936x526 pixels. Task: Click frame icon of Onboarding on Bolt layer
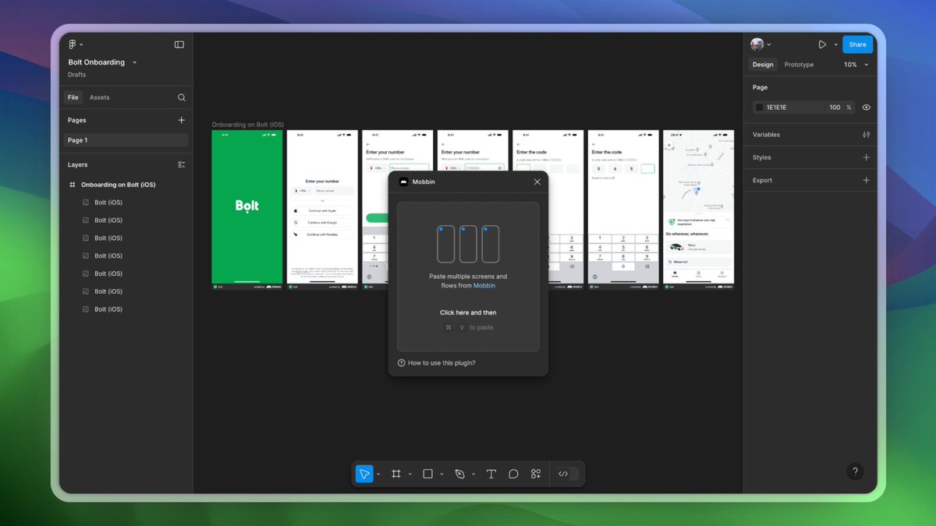coord(73,185)
